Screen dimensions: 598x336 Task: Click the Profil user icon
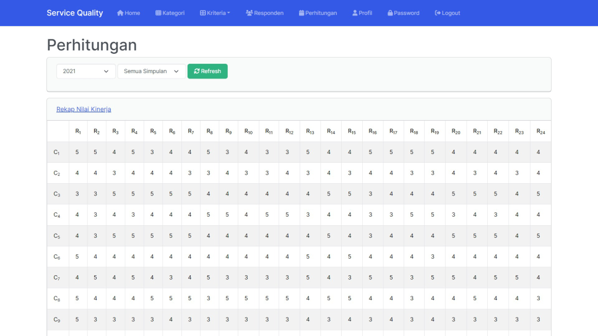click(x=355, y=13)
